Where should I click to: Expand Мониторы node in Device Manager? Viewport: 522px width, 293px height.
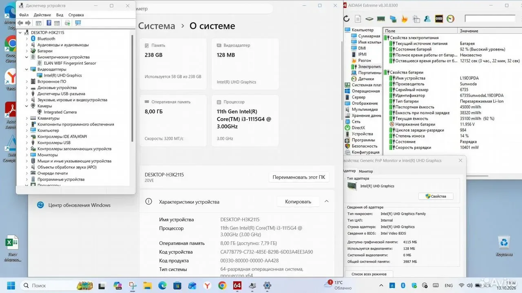tap(27, 155)
